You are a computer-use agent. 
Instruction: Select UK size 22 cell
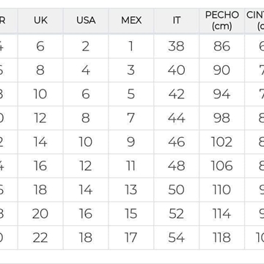coord(40,238)
